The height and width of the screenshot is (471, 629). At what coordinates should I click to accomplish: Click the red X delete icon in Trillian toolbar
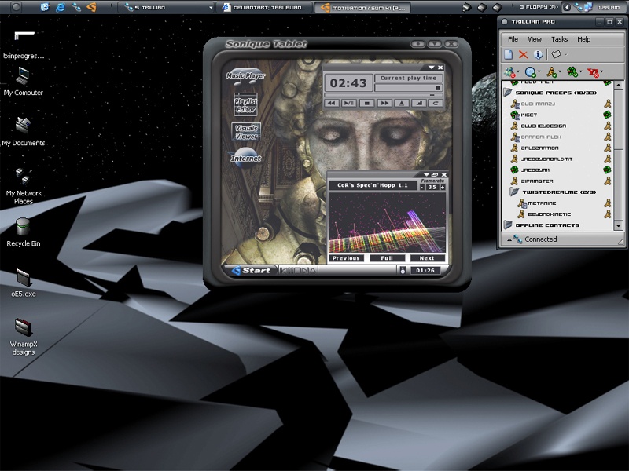coord(523,54)
